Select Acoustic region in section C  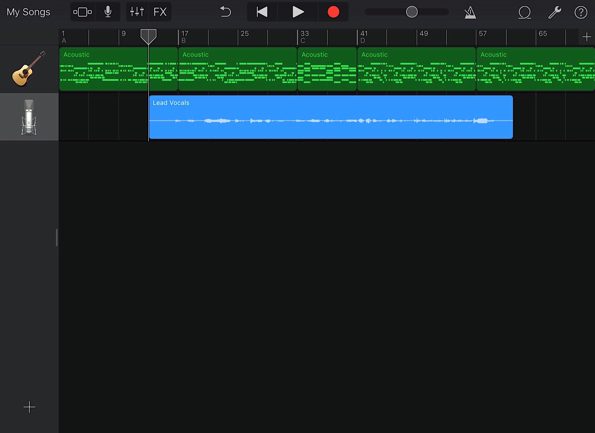click(x=327, y=69)
